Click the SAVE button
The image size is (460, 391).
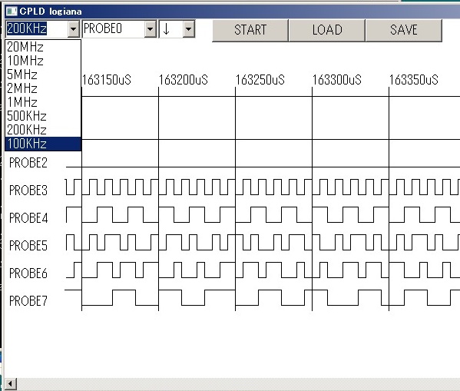[x=404, y=30]
